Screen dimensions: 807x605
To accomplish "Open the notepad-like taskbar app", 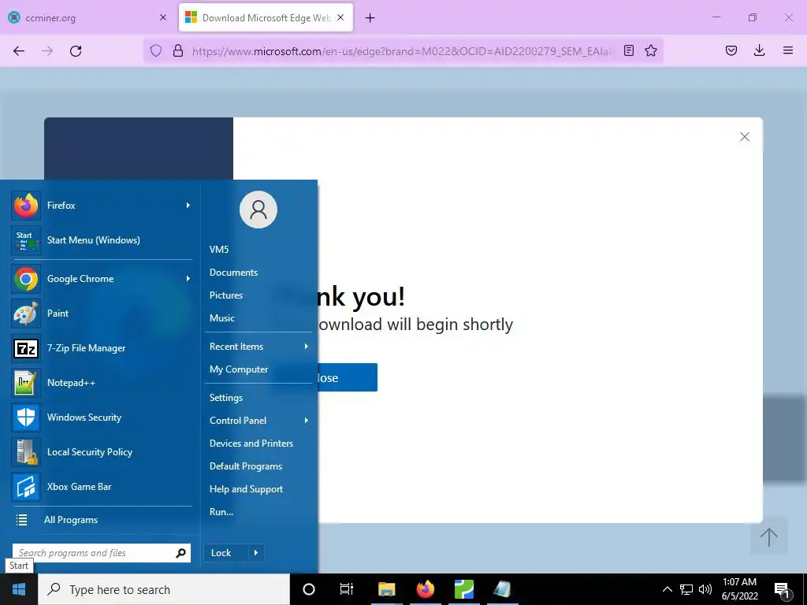I will click(502, 589).
